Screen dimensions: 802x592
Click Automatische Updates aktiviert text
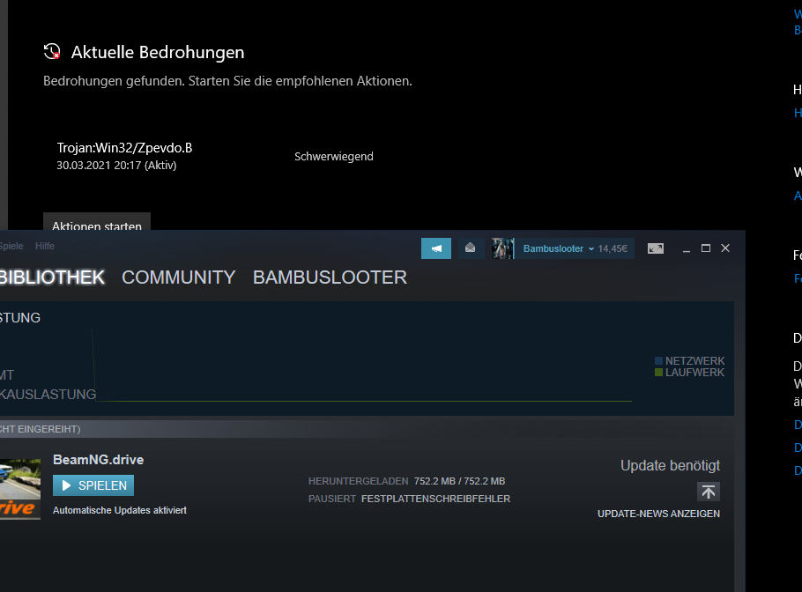coord(120,510)
